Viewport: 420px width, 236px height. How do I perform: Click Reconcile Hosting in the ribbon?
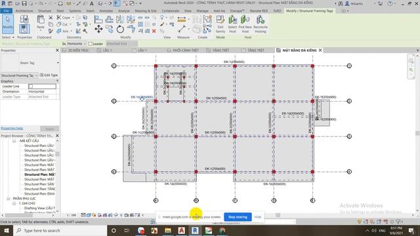pos(261,24)
